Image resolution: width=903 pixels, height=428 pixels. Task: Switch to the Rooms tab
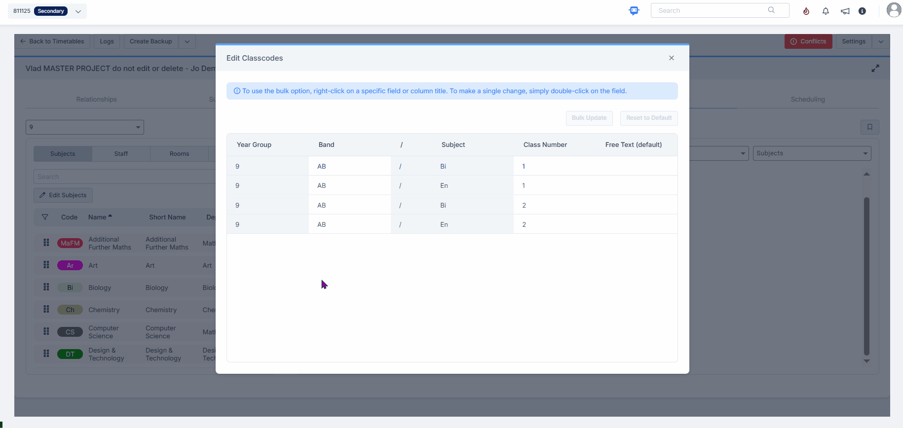(x=179, y=154)
